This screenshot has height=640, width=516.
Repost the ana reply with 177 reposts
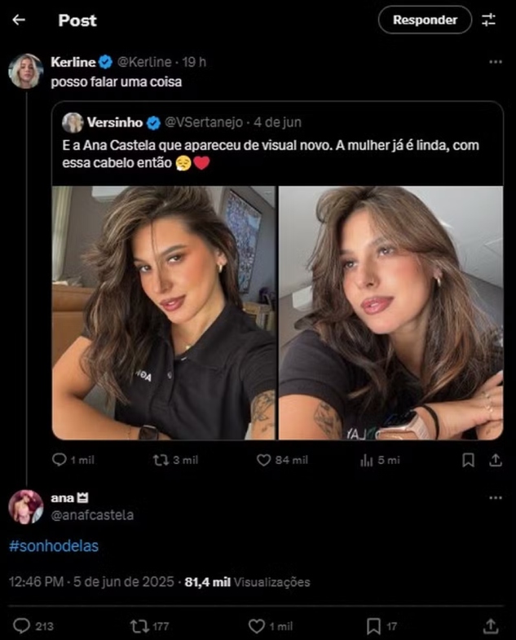tap(140, 626)
